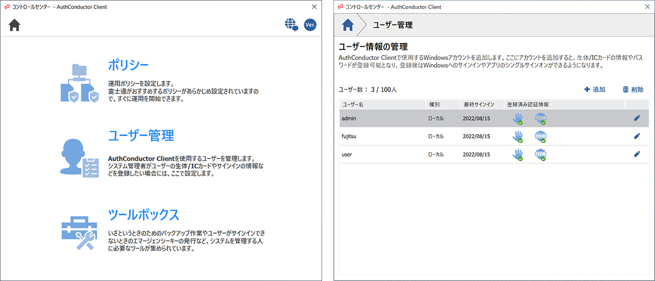This screenshot has width=655, height=281.
Task: Close the left control center window
Action: pos(314,7)
